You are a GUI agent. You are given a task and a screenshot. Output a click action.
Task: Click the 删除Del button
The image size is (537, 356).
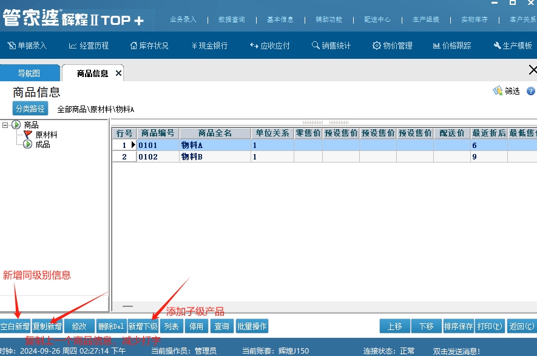point(111,326)
